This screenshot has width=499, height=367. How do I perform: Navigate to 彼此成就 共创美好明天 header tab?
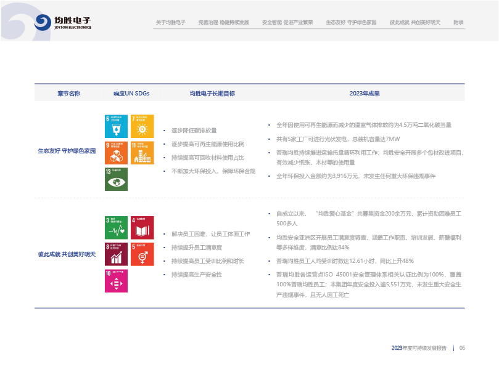pos(415,22)
